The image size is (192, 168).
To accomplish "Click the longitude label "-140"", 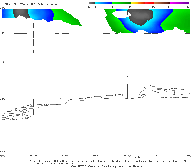I will (65, 155).
